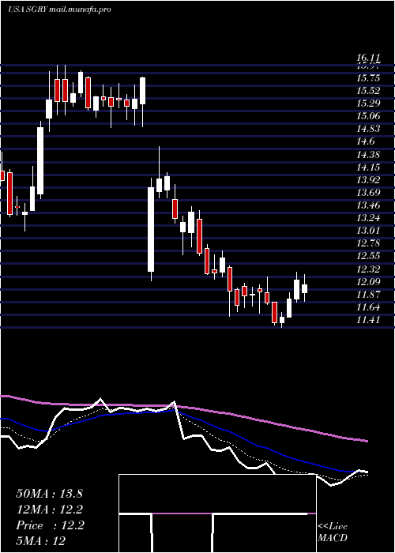Click the 14.38 price level label
This screenshot has height=553, width=395.
click(368, 155)
